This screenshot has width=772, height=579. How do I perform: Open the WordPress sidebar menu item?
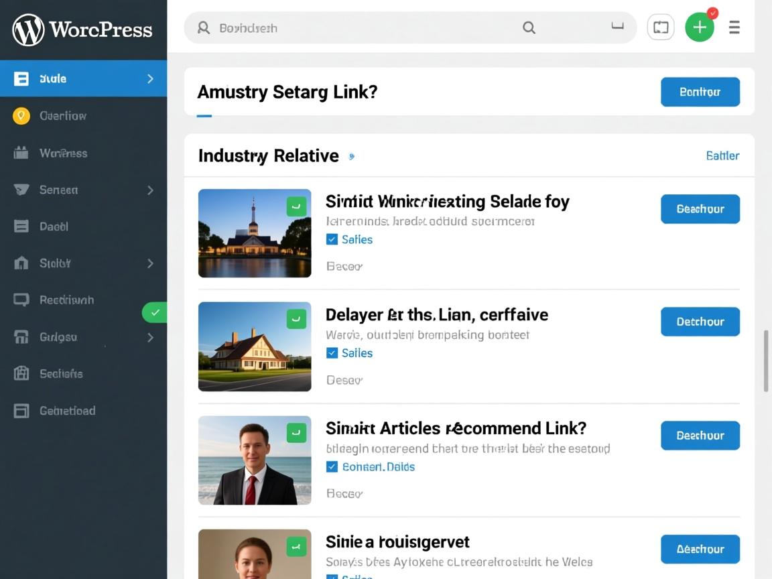coord(63,153)
